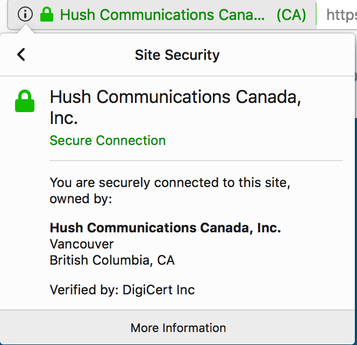357x345 pixels.
Task: Click truncated "Hush Communications Cana…" address bar label
Action: click(162, 15)
